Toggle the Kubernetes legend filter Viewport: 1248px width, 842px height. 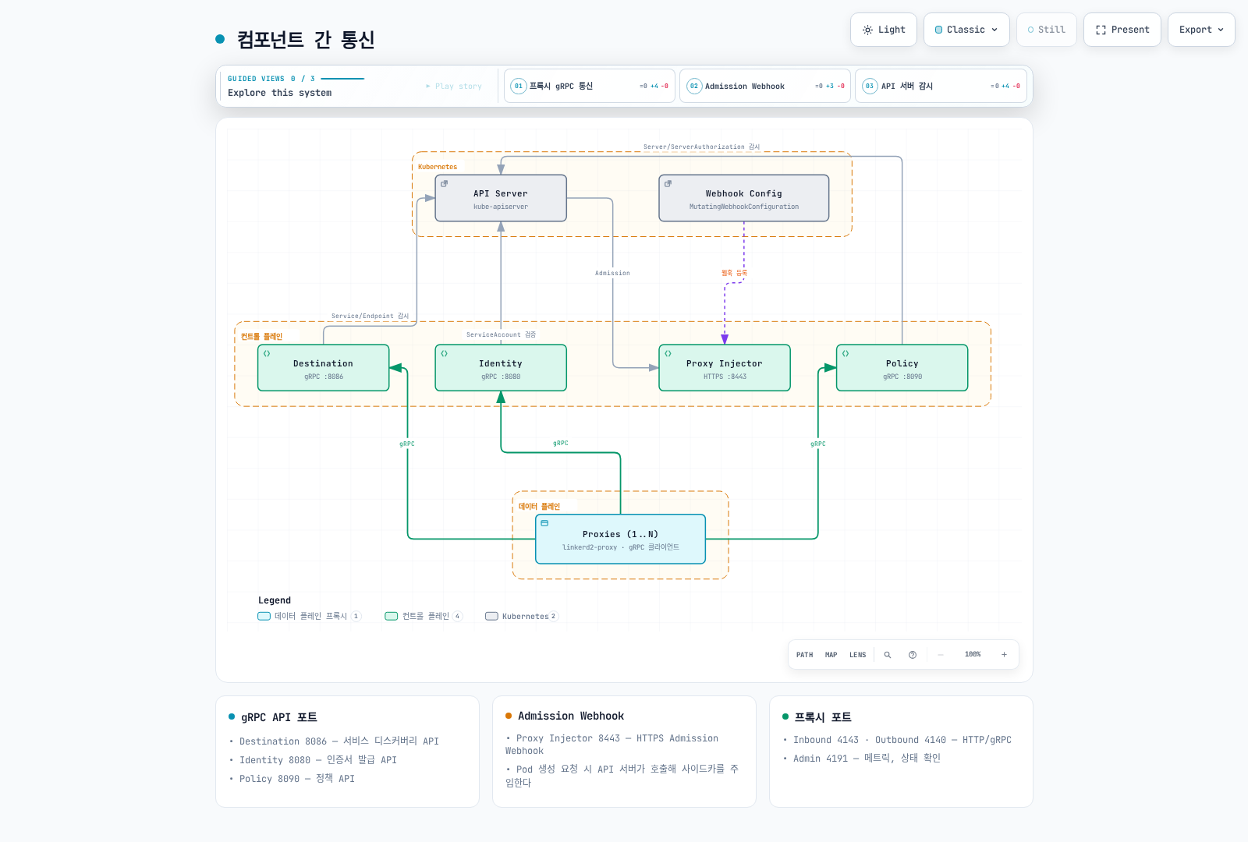(522, 616)
